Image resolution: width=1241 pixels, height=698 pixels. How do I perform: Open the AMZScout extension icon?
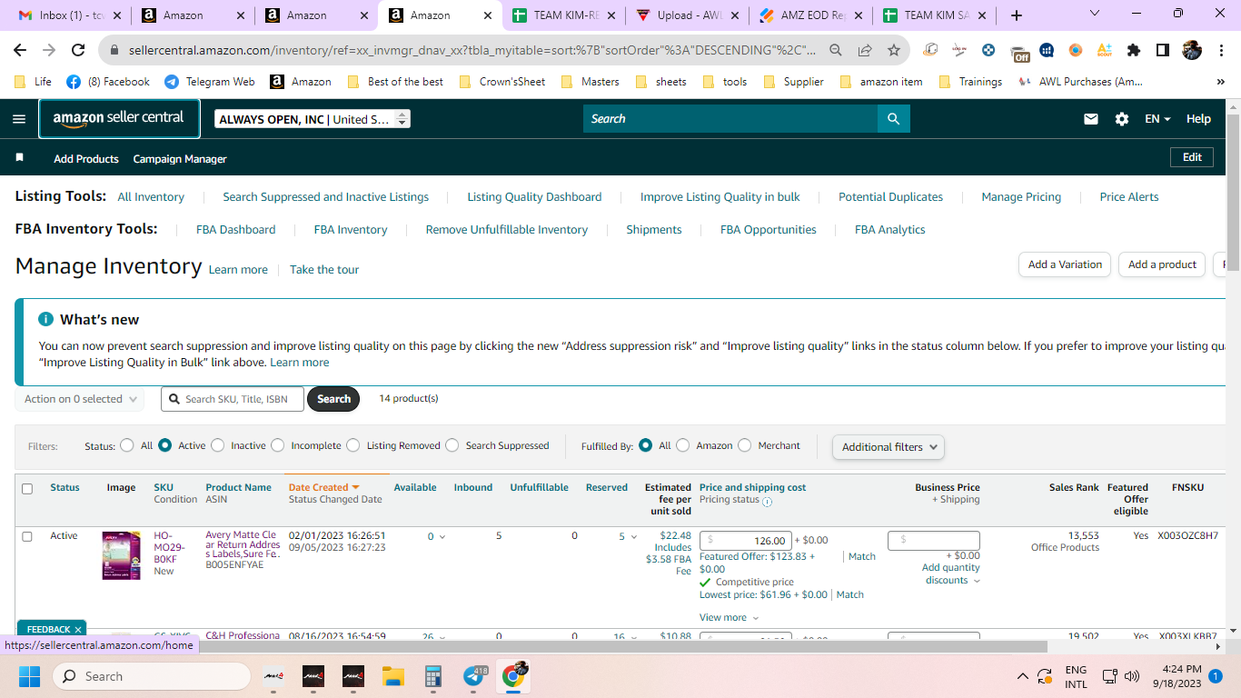click(1105, 50)
